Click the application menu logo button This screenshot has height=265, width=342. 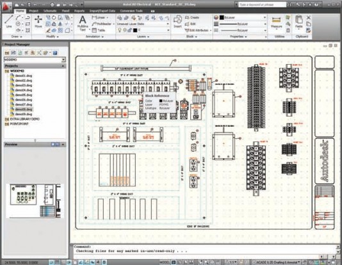(6, 6)
